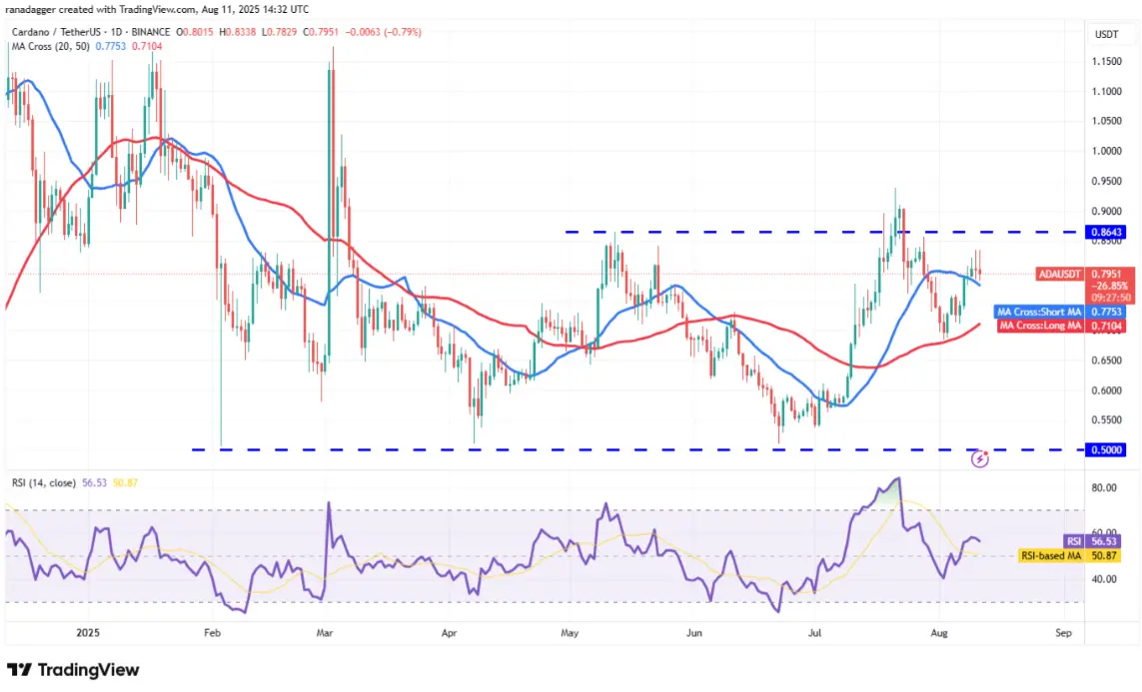The width and height of the screenshot is (1142, 692).
Task: Click the chart credit line with Aug 11, 2025 date
Action: [x=157, y=9]
